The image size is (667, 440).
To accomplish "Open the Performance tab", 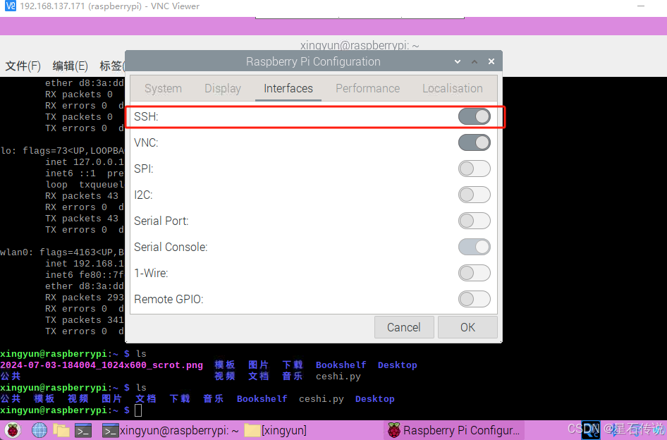I will click(367, 89).
